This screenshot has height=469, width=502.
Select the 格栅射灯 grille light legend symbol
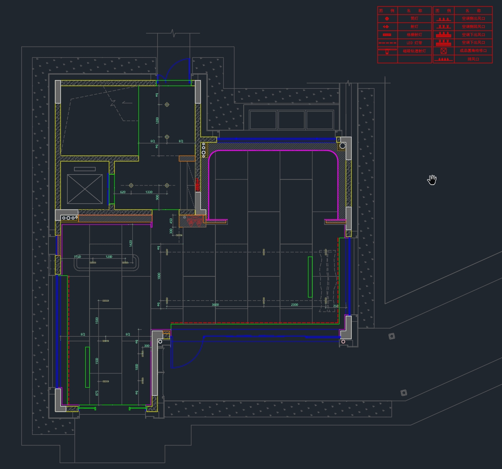(387, 35)
